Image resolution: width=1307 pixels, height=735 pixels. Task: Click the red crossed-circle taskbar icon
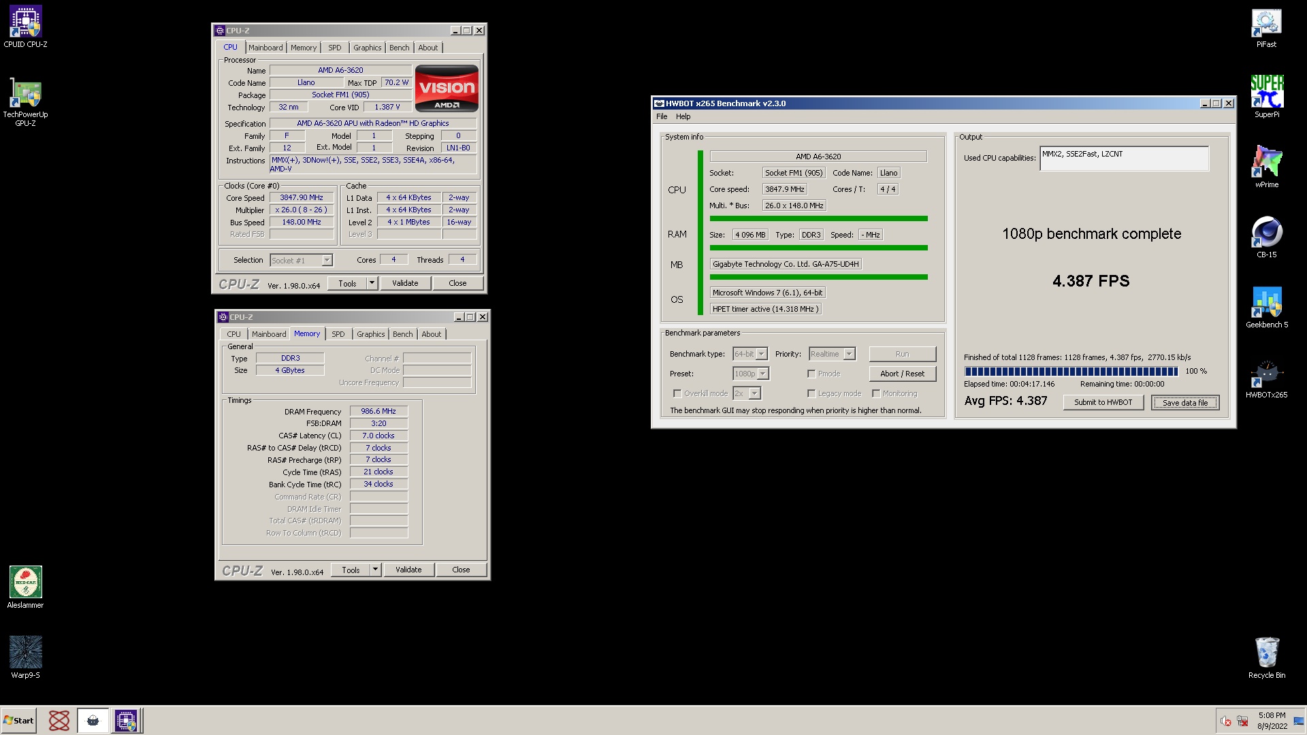(x=59, y=721)
